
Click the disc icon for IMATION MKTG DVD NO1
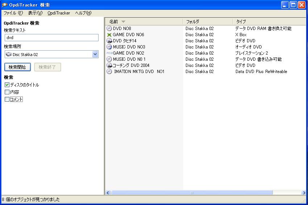pyautogui.click(x=109, y=72)
